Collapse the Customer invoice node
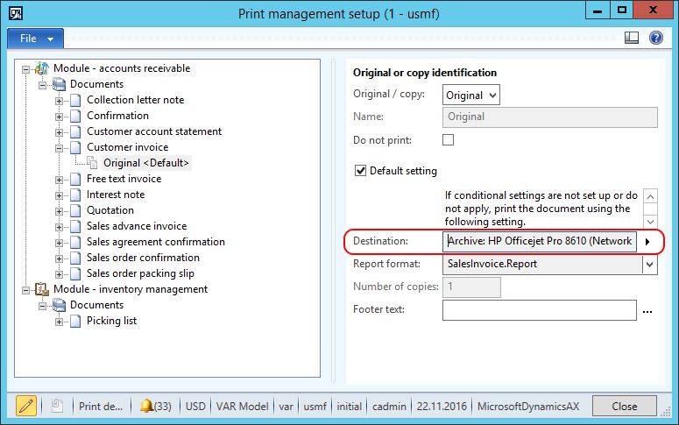 point(60,148)
